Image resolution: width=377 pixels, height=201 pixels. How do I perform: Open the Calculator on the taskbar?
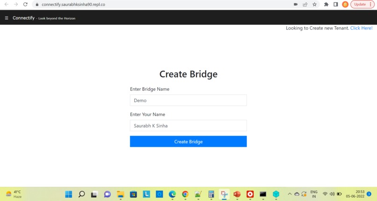click(x=211, y=194)
